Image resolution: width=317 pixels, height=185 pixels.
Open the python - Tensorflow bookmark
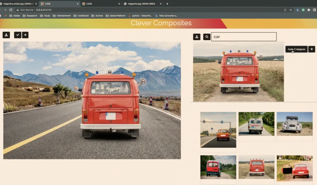click(140, 16)
